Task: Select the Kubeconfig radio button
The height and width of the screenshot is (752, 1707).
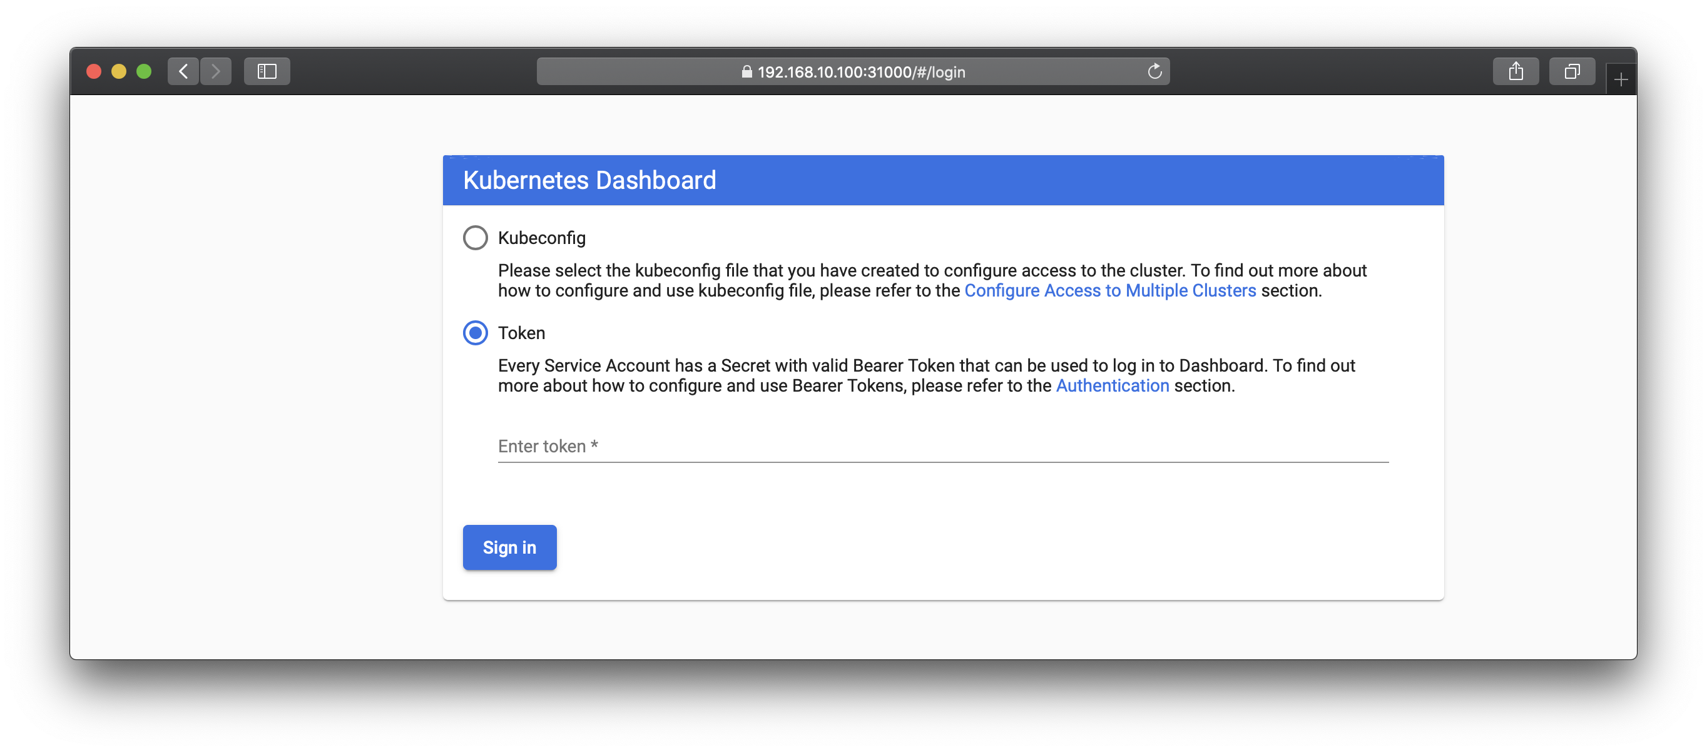Action: click(x=475, y=238)
